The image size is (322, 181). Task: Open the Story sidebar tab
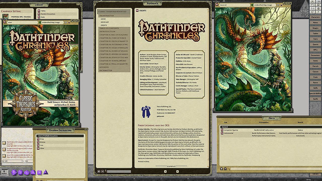pos(315,39)
